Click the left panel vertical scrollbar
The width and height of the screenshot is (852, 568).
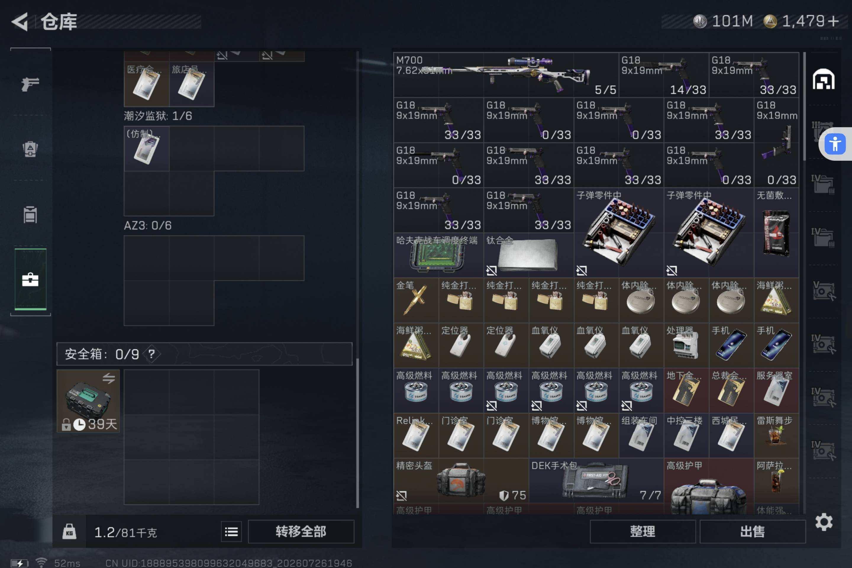coord(358,433)
